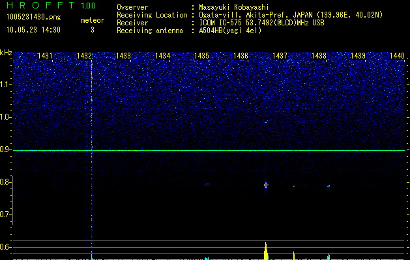Click the Receiving Location label
The image size is (410, 260).
pyautogui.click(x=152, y=15)
